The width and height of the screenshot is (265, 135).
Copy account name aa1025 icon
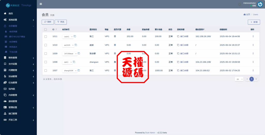(x=76, y=45)
